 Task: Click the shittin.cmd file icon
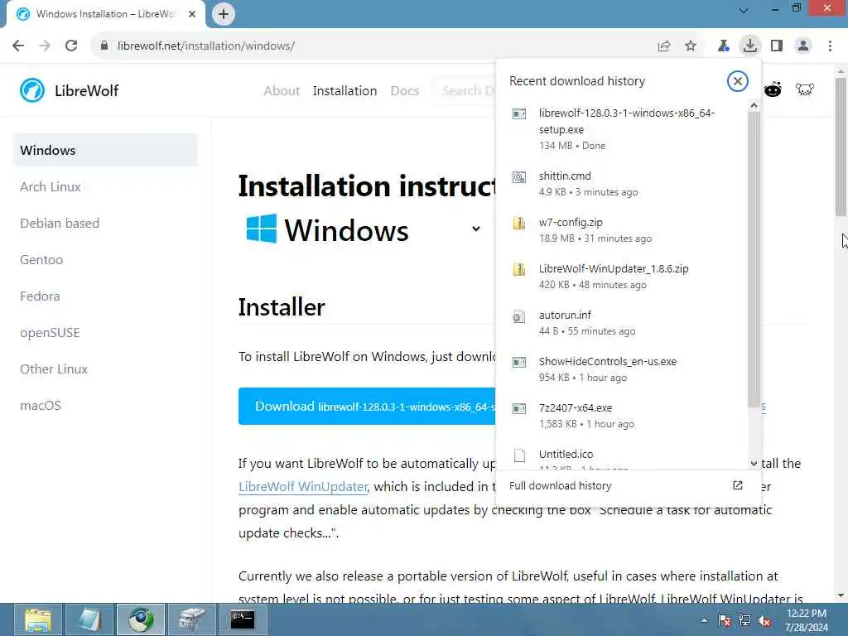click(x=518, y=177)
